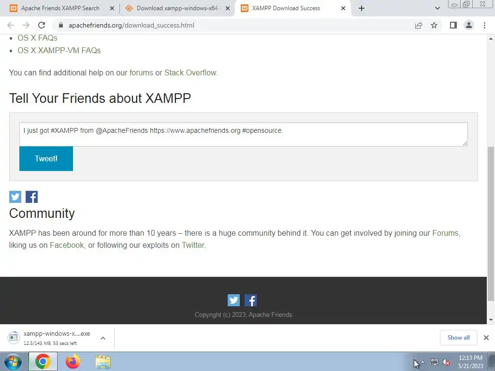Expand the download item options chevron

tap(103, 338)
